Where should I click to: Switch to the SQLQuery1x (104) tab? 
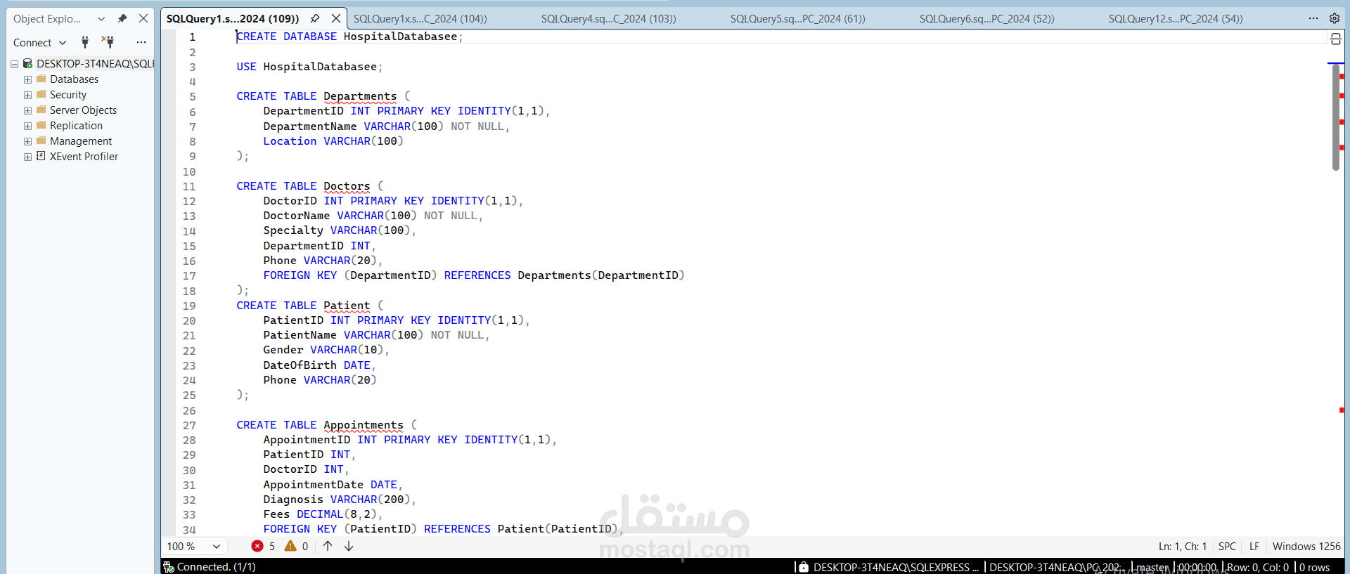(420, 19)
